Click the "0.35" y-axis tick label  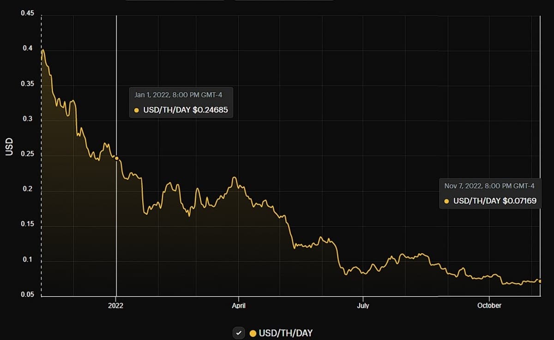27,84
